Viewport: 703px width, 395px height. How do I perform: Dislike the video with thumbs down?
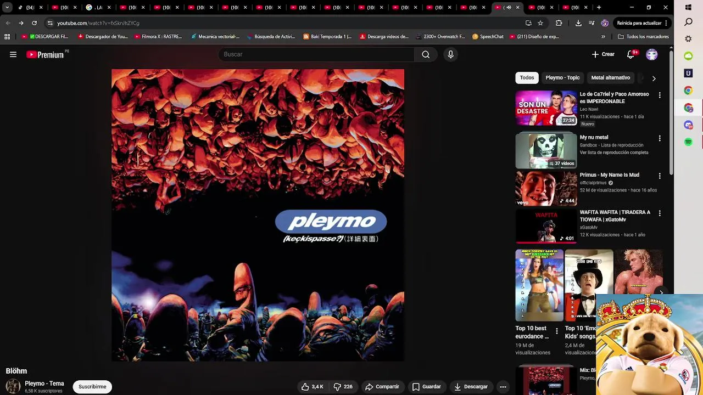click(343, 387)
